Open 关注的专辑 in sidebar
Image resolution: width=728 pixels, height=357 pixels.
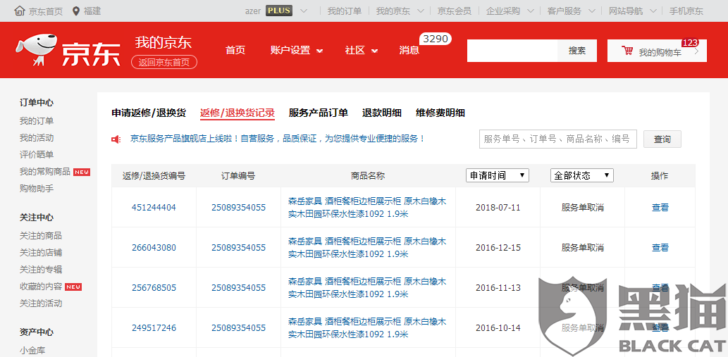click(40, 270)
